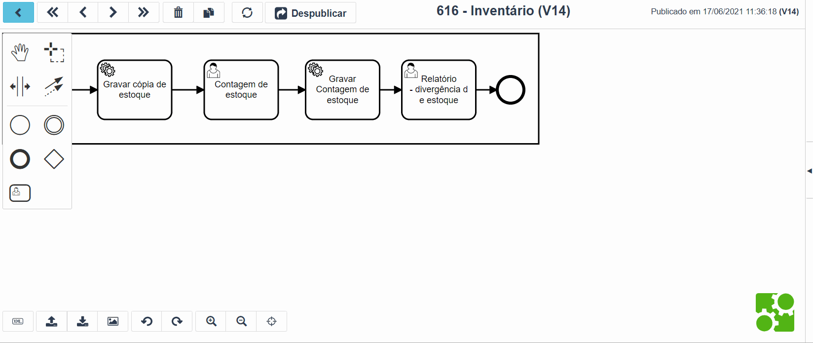Expand the right side panel arrow
Viewport: 813px width, 343px height.
(x=810, y=171)
